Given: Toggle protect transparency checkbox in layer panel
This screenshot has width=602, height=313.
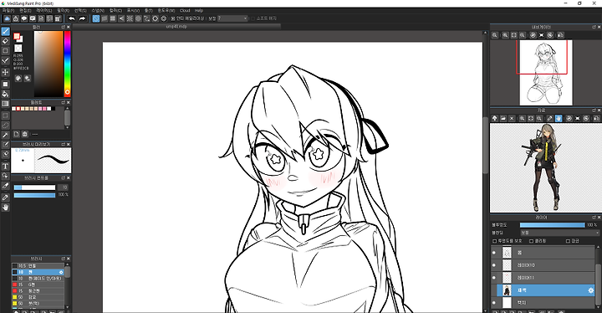Looking at the screenshot, I should (494, 241).
